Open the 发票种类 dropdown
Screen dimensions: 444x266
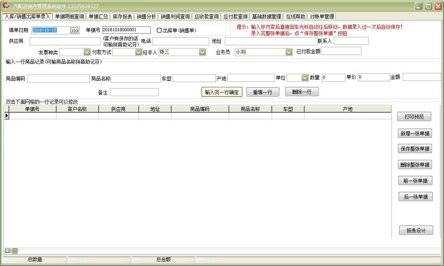[87, 52]
